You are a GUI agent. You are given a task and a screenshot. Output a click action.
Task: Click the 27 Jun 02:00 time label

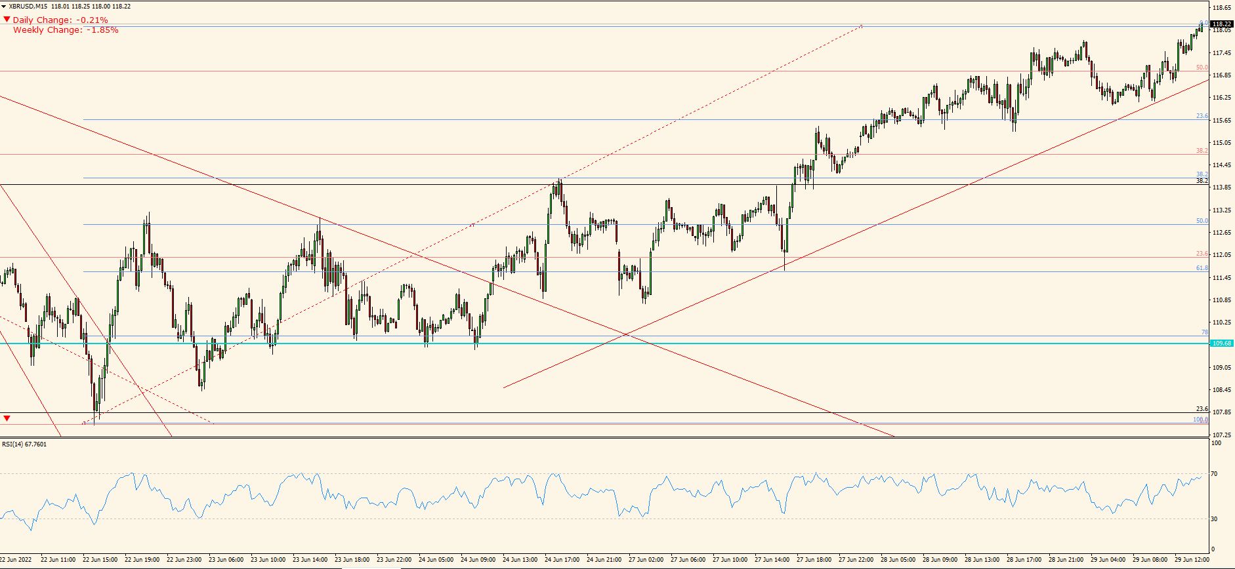pyautogui.click(x=646, y=560)
